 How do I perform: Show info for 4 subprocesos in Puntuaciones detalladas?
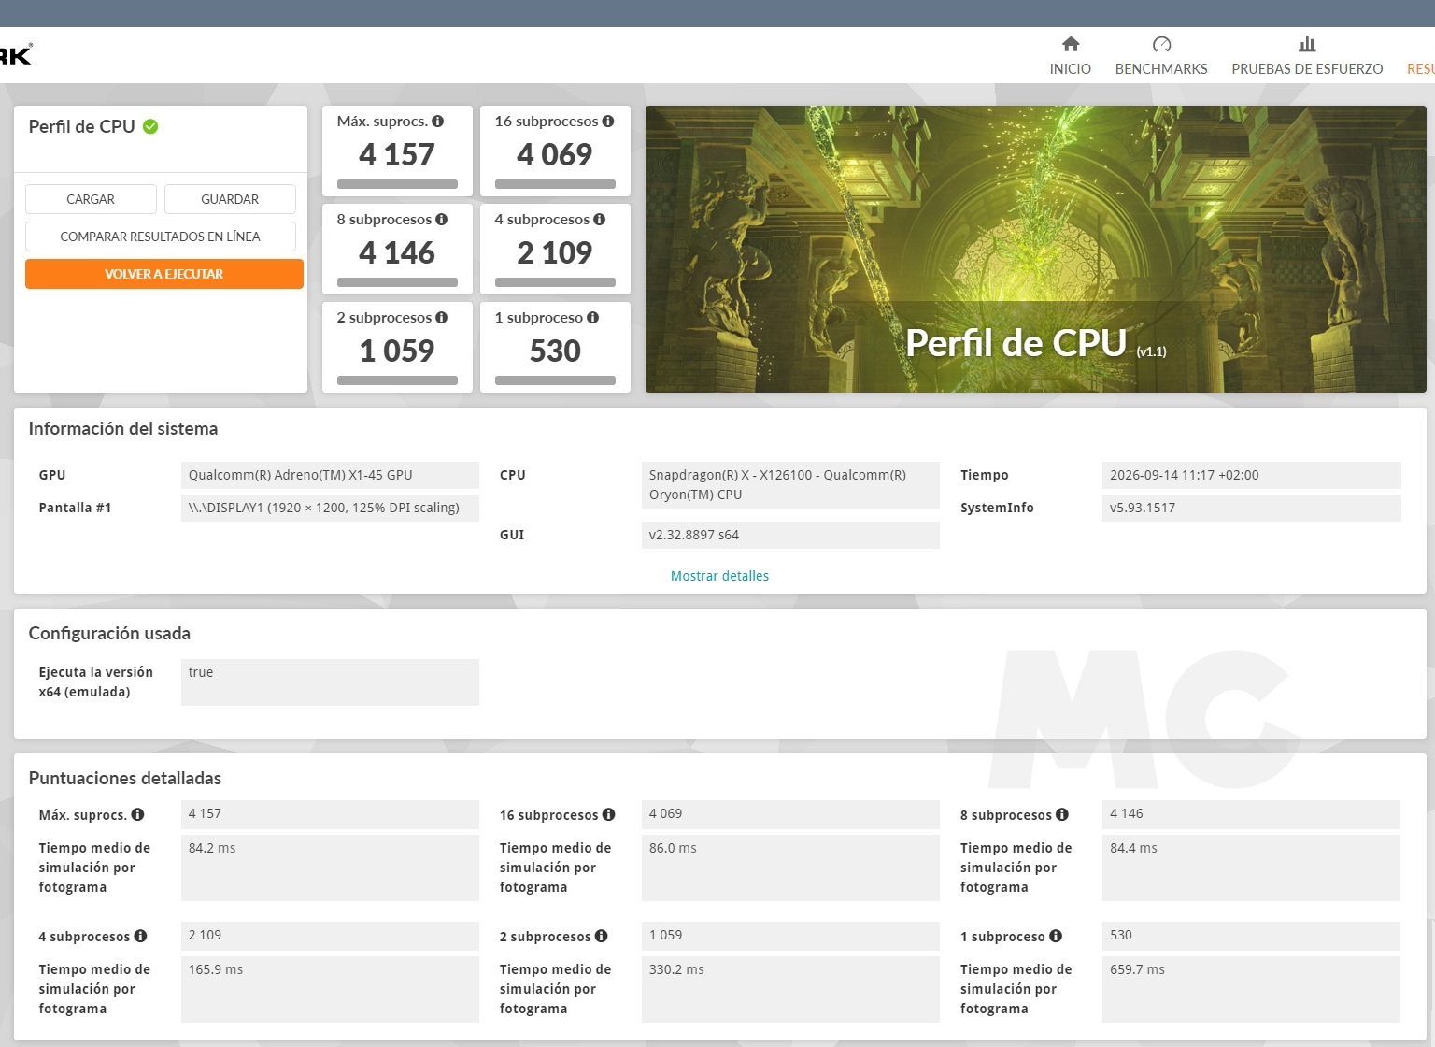coord(140,936)
